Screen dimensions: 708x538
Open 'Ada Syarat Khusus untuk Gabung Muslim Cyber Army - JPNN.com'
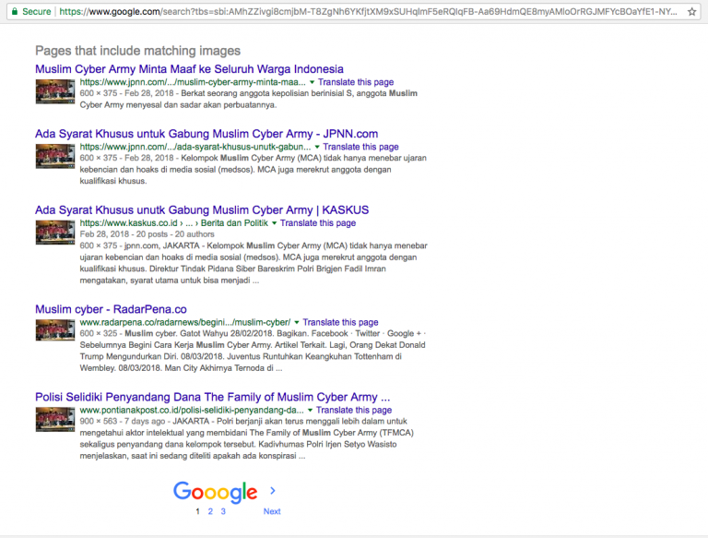(206, 134)
